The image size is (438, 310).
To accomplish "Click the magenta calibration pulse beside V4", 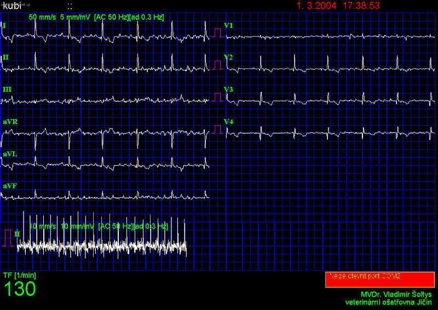I will [218, 129].
